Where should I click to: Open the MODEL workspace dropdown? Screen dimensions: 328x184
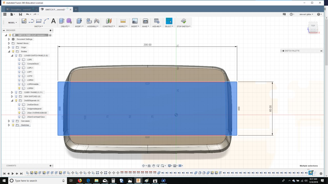(13, 22)
